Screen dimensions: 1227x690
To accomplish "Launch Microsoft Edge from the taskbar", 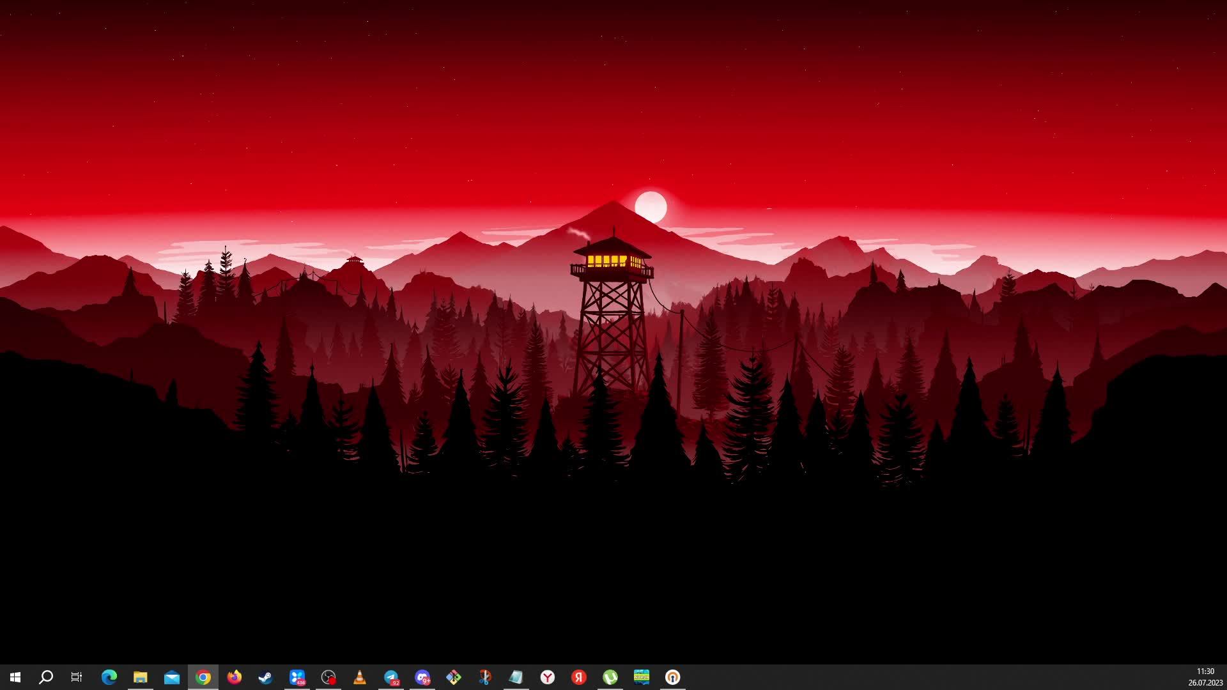I will coord(109,677).
